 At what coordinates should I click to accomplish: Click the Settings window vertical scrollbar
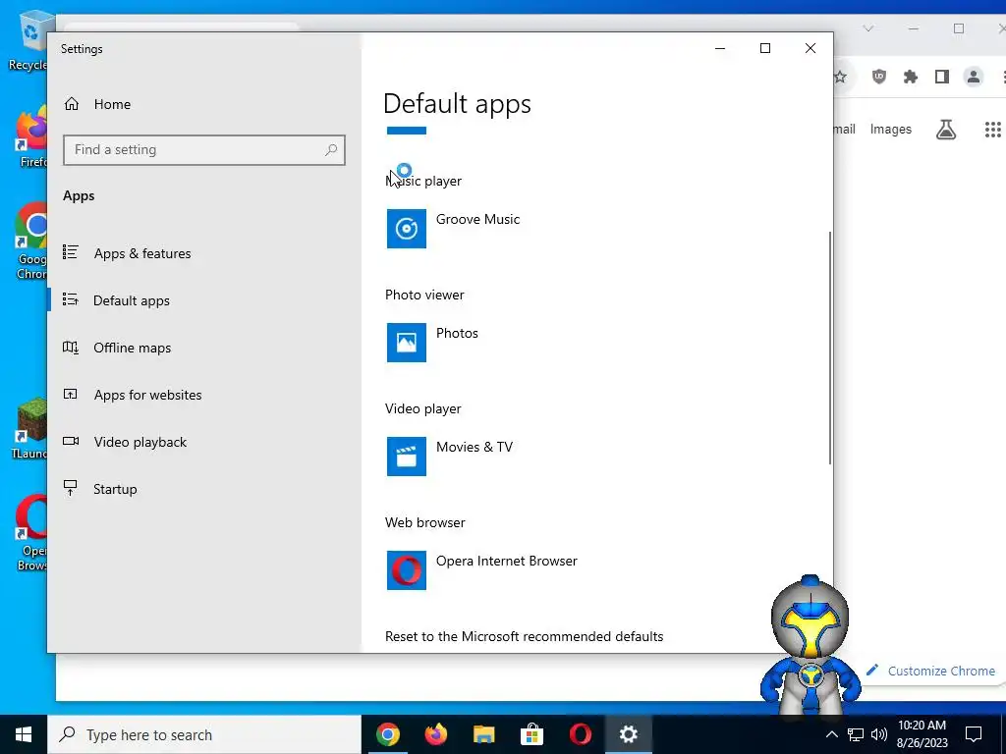click(829, 349)
